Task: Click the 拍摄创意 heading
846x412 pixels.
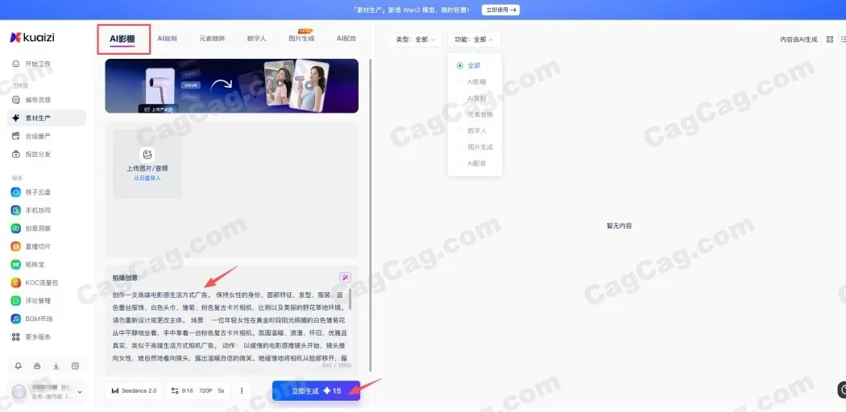Action: (125, 278)
